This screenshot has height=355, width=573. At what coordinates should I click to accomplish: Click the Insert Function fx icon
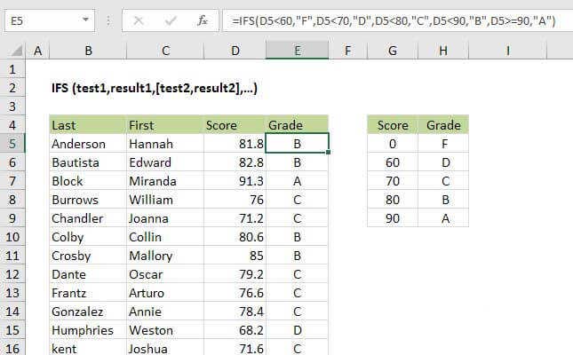coord(203,21)
